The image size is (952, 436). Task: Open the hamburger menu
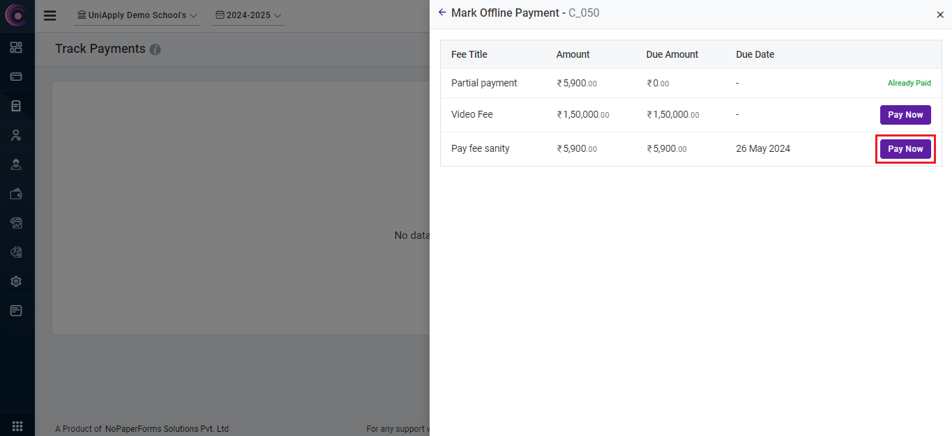50,15
